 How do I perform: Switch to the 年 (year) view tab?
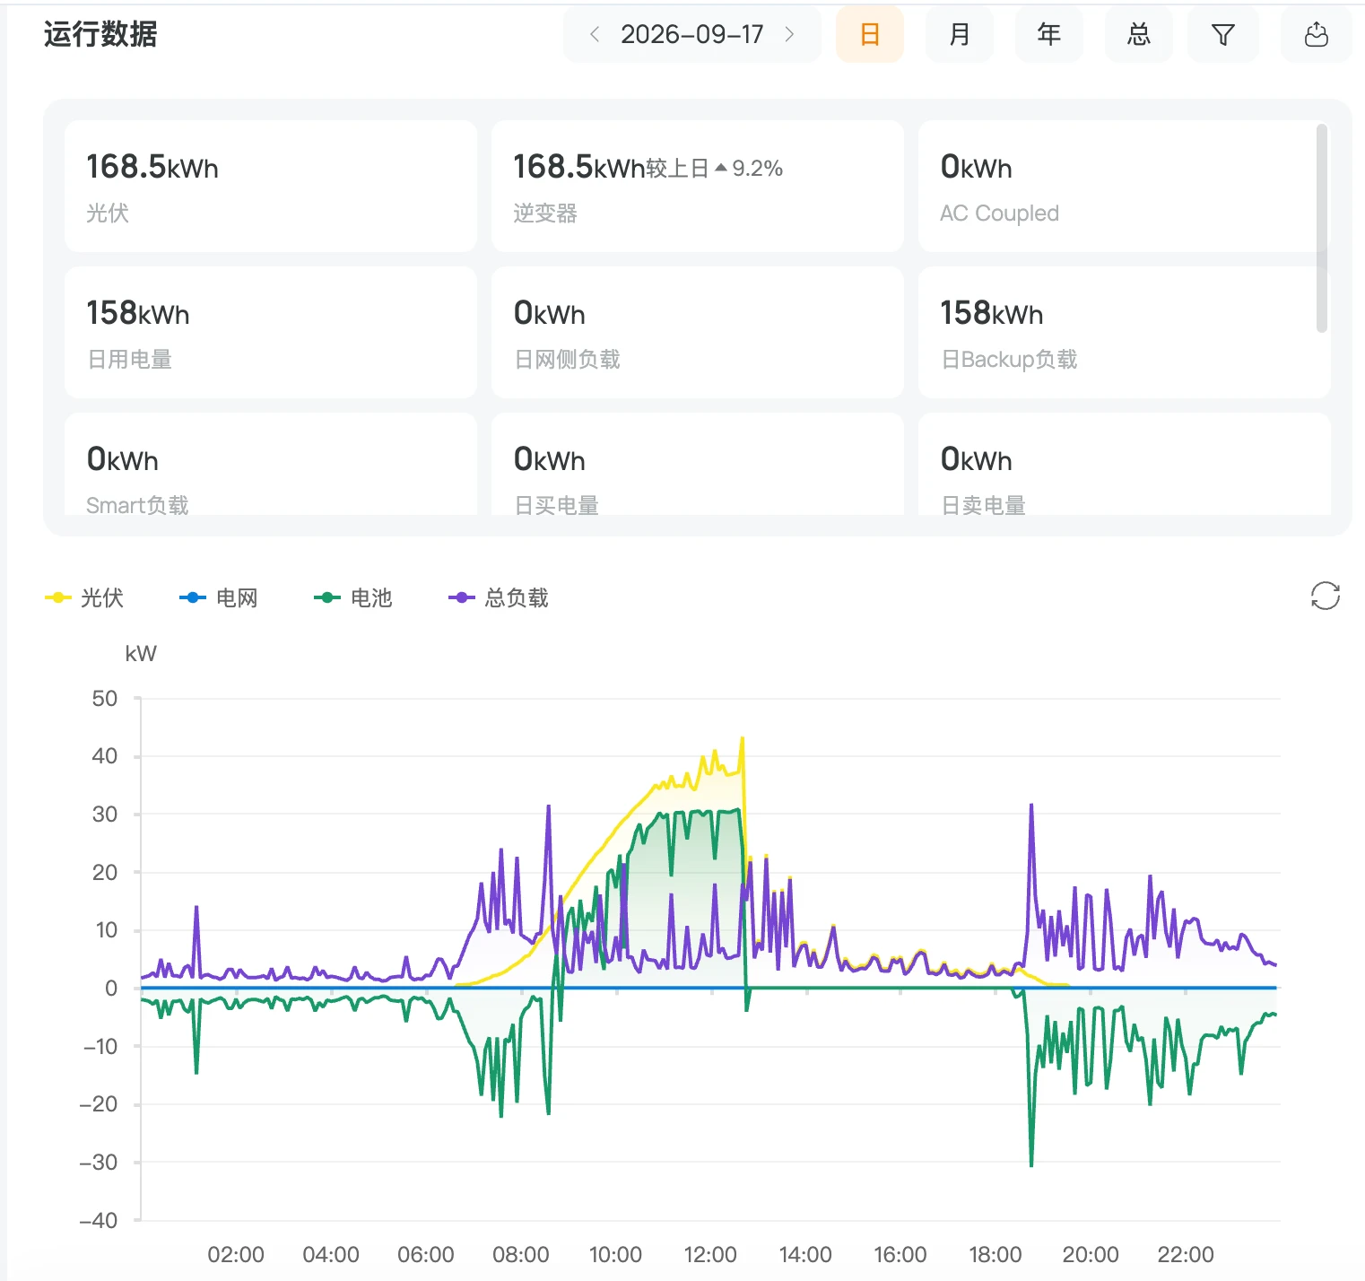1049,35
